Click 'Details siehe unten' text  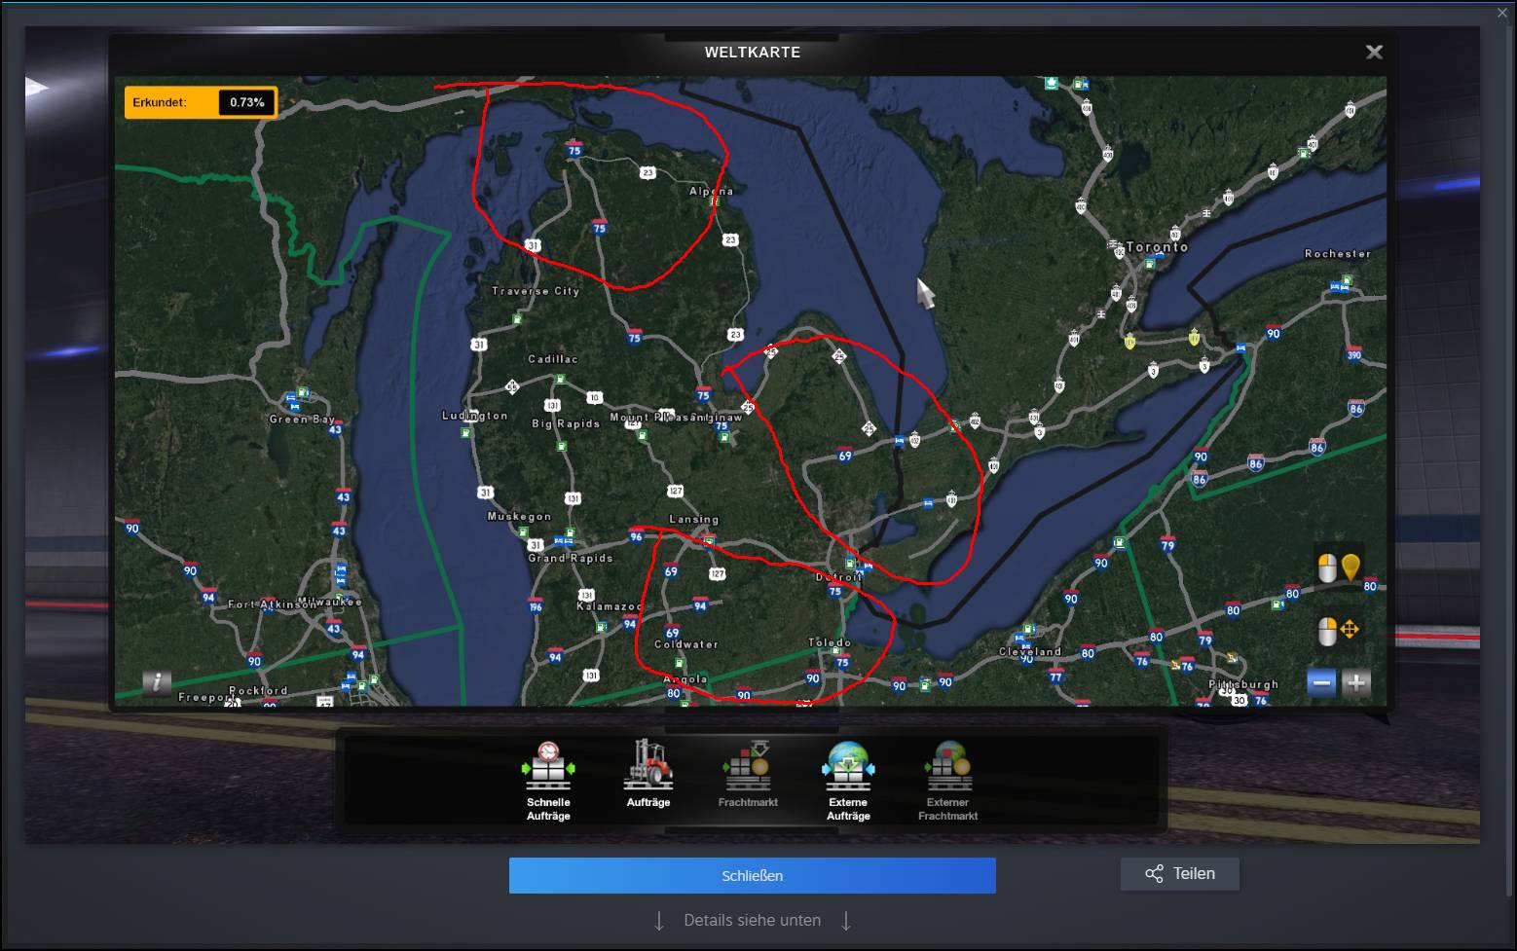(752, 920)
